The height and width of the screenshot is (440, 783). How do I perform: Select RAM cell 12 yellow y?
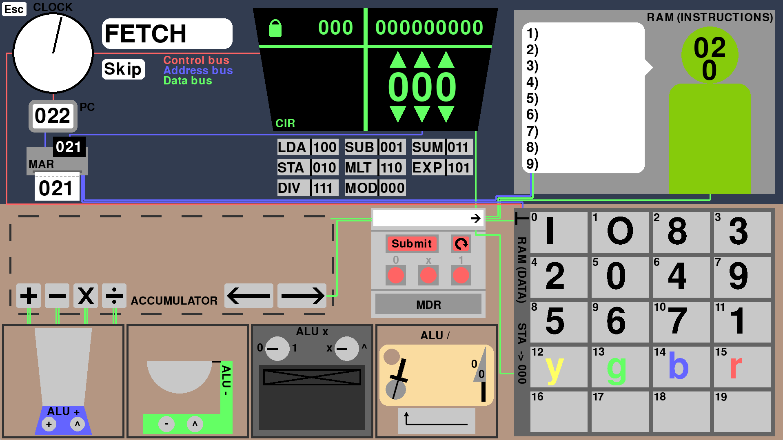point(559,367)
